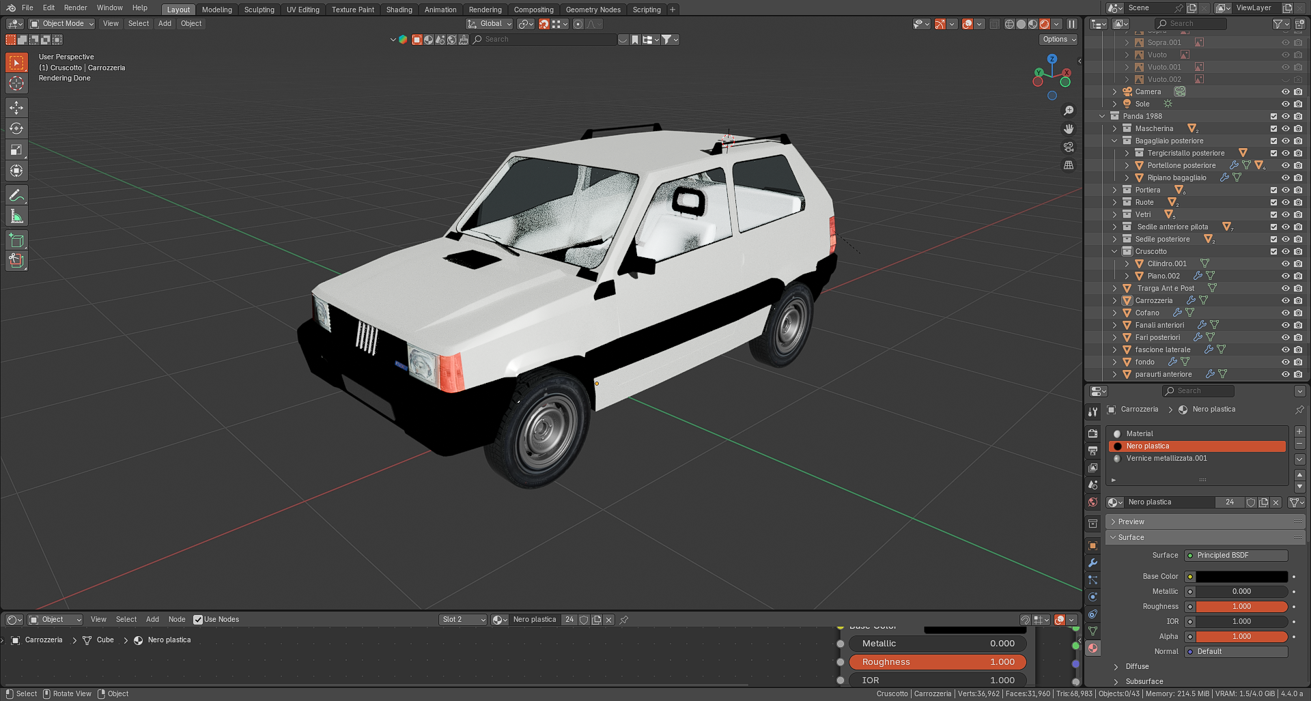
Task: Select the Add Cube tool
Action: 16,240
